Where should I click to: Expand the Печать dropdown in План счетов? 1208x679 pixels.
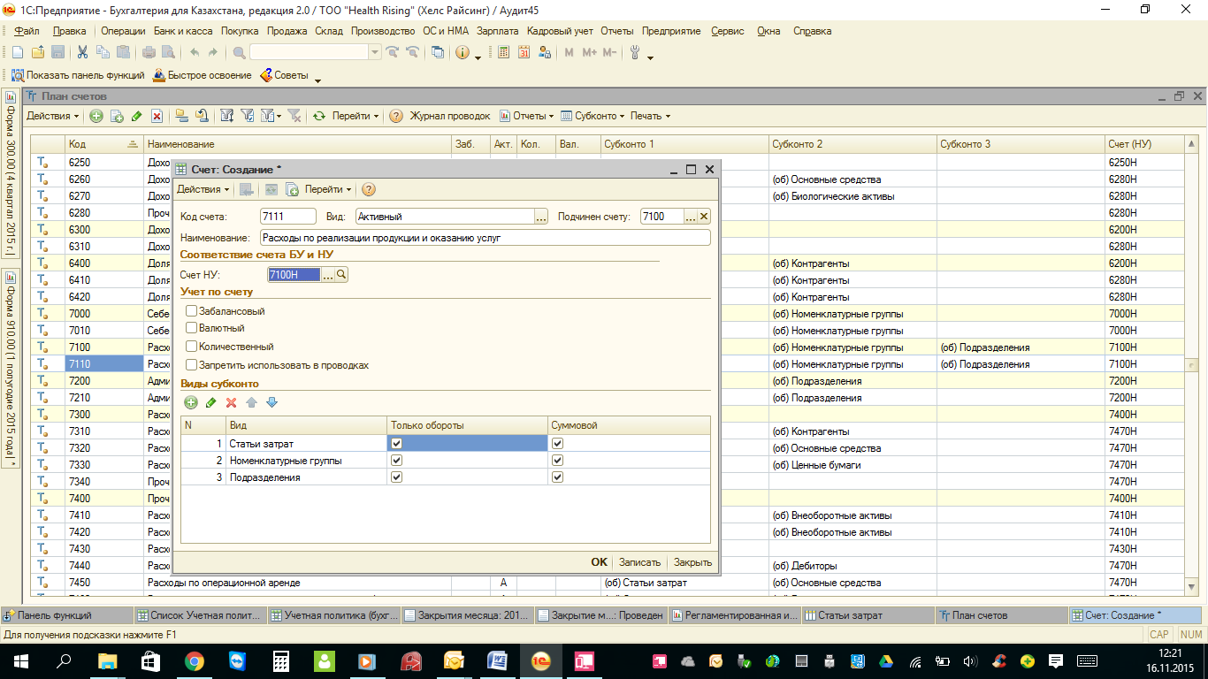650,116
